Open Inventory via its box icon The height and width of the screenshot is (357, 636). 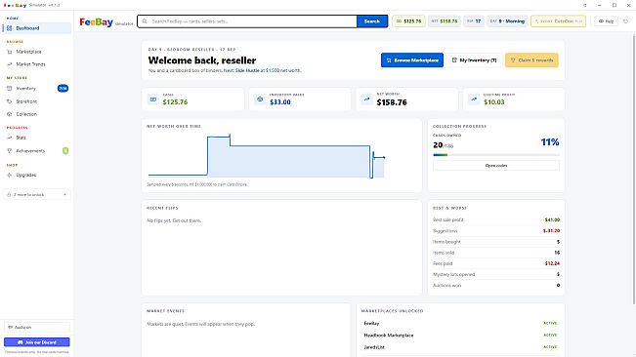pos(10,88)
